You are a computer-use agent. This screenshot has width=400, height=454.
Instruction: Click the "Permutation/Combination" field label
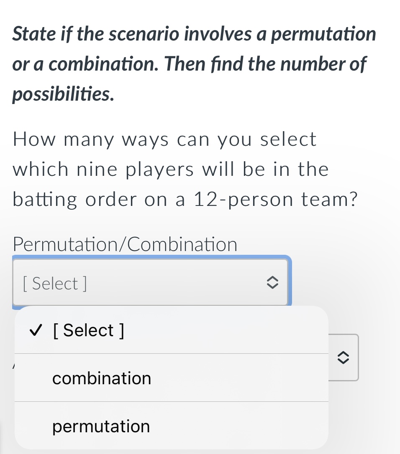[x=125, y=244]
